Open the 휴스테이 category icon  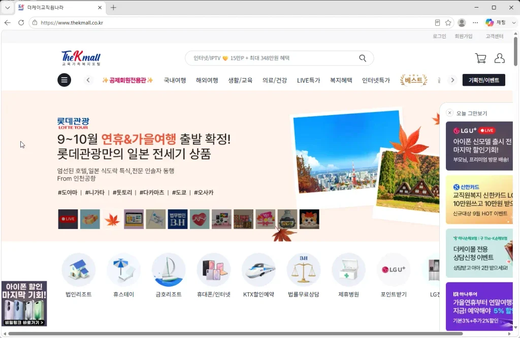(124, 270)
